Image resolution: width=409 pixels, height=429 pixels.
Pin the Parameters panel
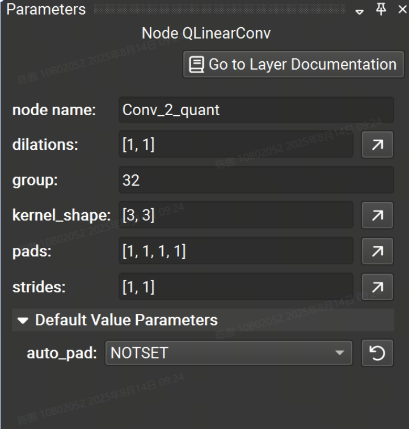coord(383,10)
